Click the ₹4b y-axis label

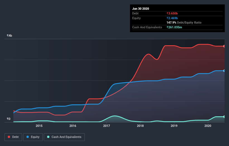(9, 36)
